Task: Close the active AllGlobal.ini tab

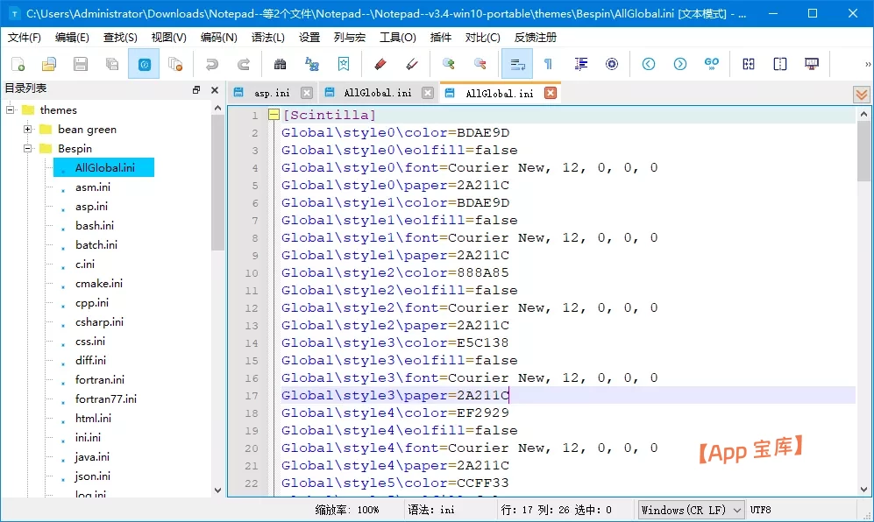Action: (x=551, y=93)
